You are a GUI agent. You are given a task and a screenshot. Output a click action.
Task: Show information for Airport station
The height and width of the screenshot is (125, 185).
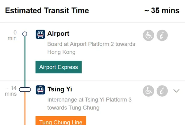(162, 35)
